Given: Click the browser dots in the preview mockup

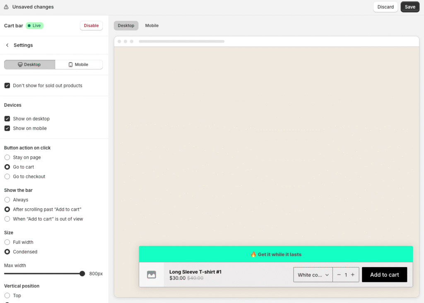Looking at the screenshot, I should (x=125, y=41).
